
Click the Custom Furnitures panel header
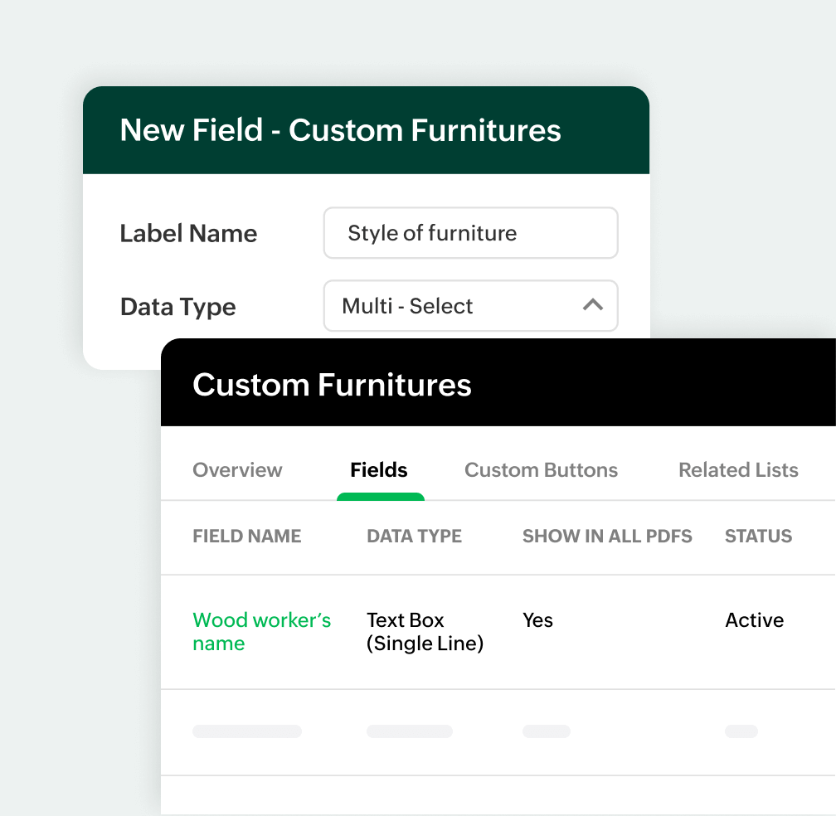(x=332, y=384)
